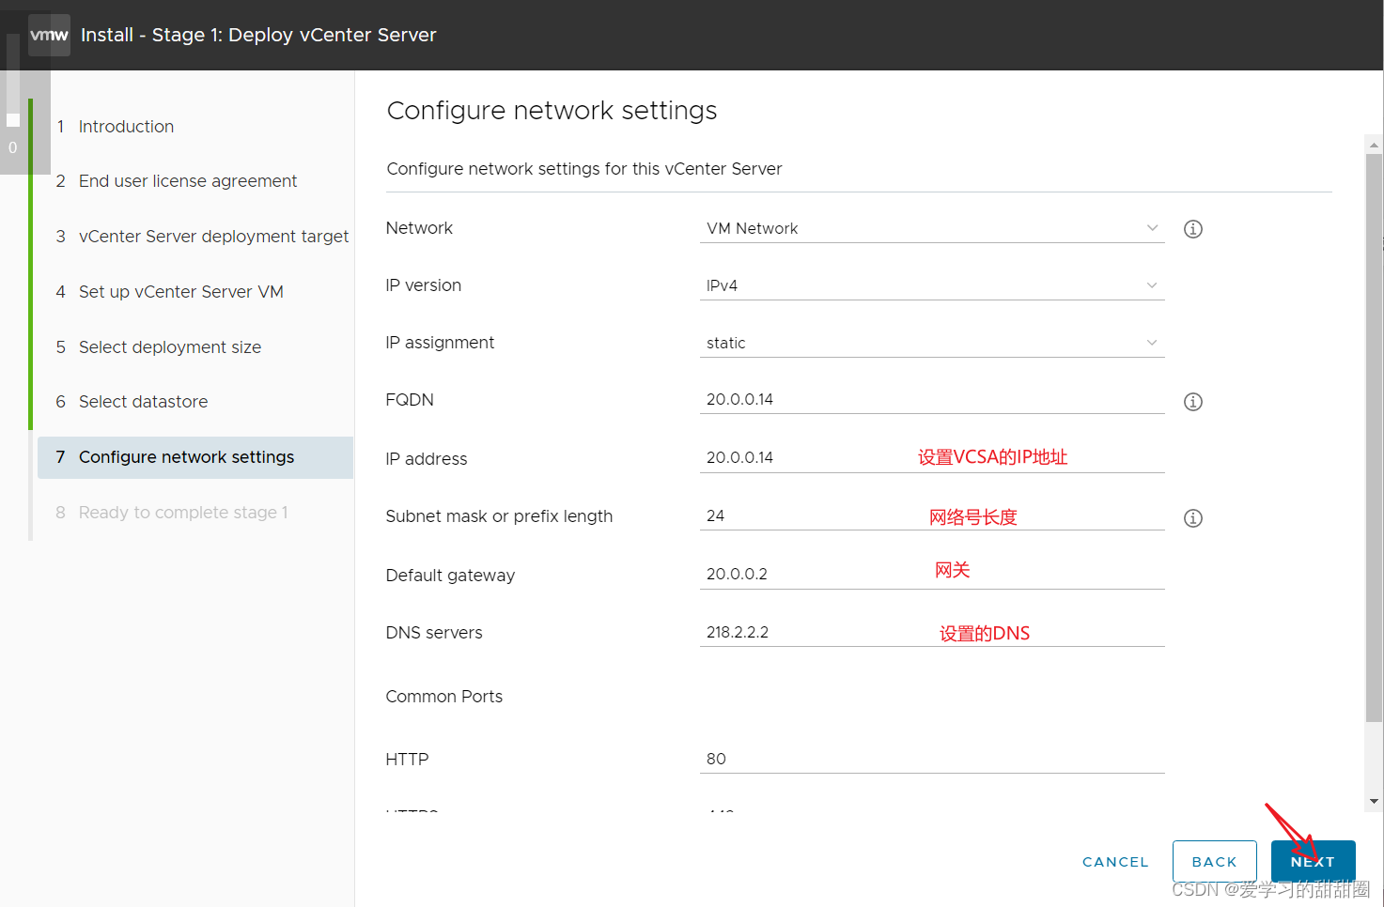Cancel the installation wizard
The width and height of the screenshot is (1384, 907).
[x=1115, y=862]
